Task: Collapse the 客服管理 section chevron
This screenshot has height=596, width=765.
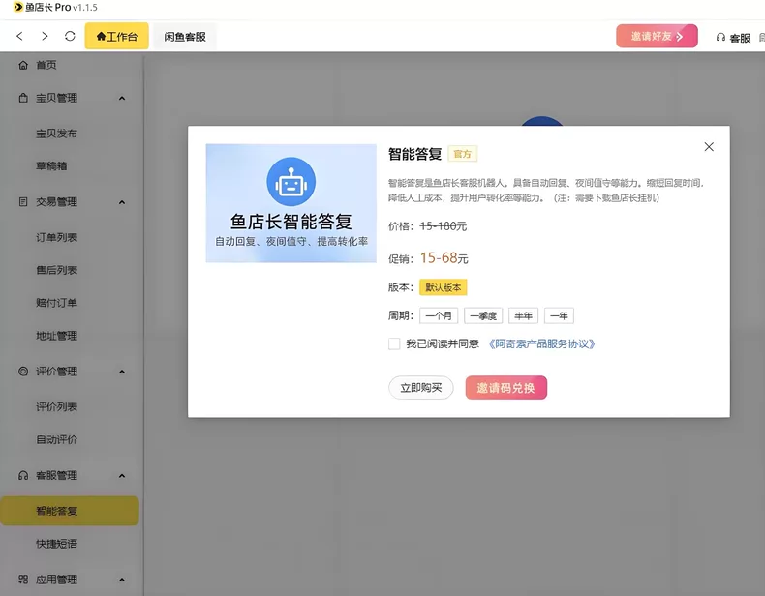Action: (122, 476)
